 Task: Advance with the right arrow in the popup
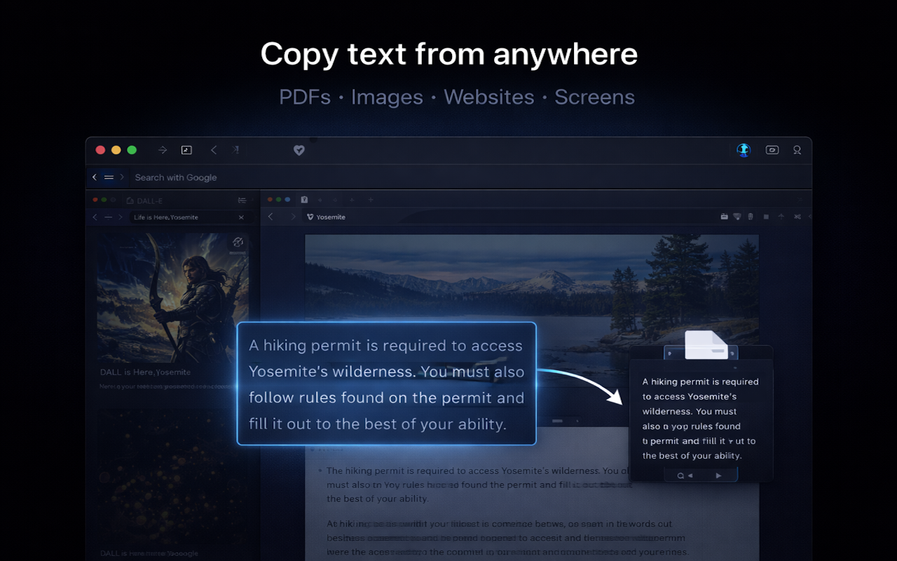click(x=718, y=475)
